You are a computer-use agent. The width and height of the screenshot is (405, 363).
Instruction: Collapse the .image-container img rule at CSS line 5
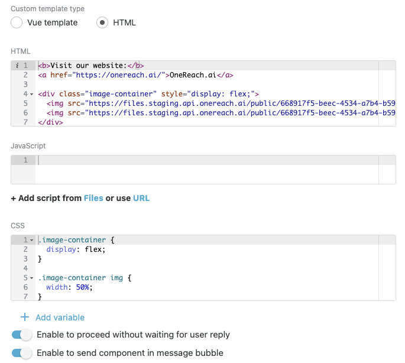pyautogui.click(x=32, y=278)
